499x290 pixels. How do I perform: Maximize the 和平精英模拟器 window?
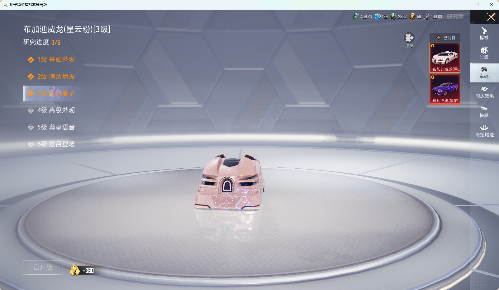tap(477, 5)
